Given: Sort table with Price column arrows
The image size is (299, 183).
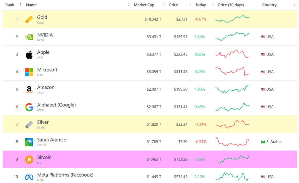Looking at the screenshot, I should pyautogui.click(x=190, y=5).
